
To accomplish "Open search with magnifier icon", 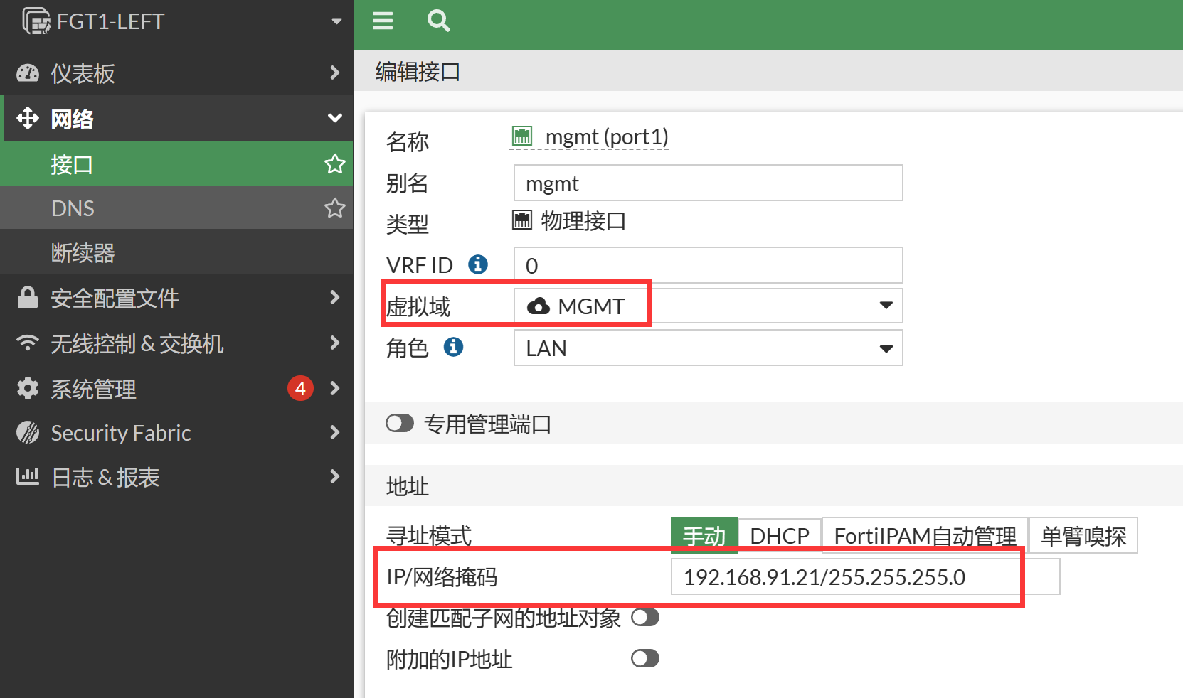I will click(x=438, y=21).
